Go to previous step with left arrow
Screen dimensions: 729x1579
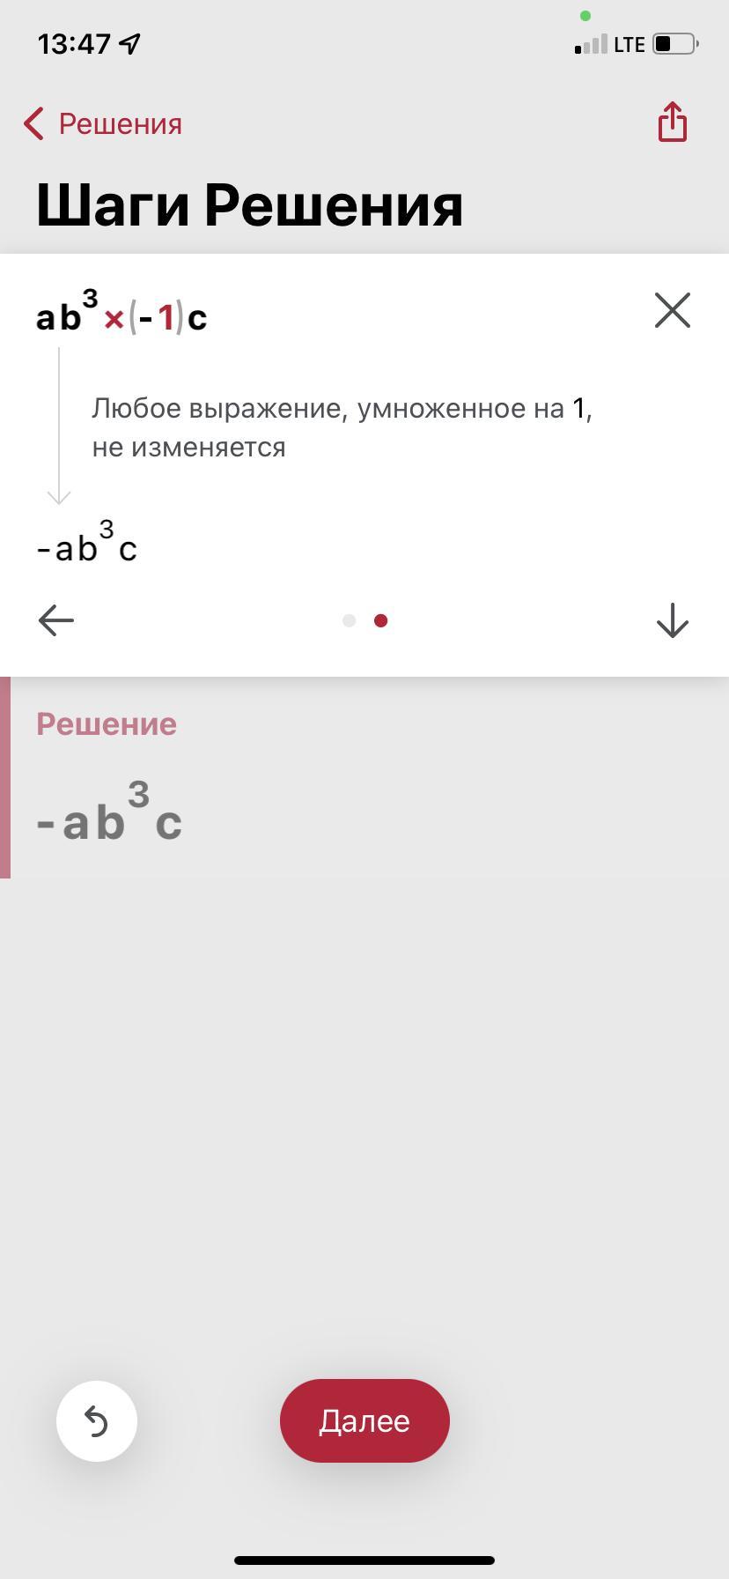(56, 620)
